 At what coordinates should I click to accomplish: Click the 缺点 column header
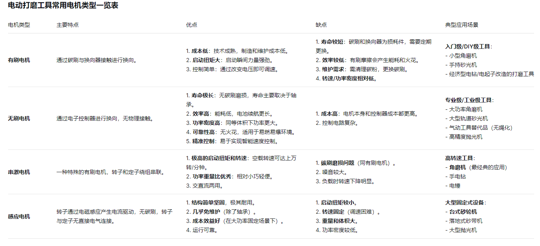tap(321, 25)
